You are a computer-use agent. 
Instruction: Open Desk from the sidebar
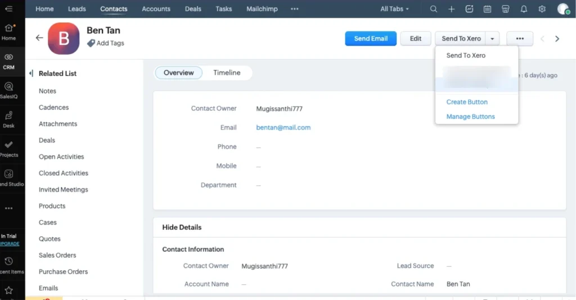[x=9, y=120]
